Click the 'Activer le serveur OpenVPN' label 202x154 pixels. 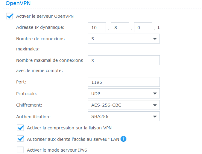coord(45,16)
